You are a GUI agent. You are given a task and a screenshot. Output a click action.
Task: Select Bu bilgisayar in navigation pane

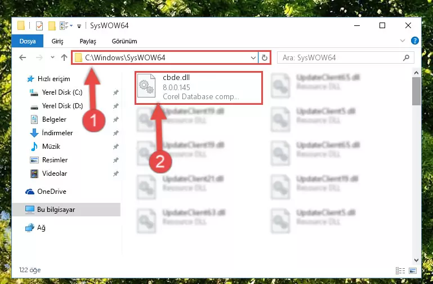coord(66,210)
